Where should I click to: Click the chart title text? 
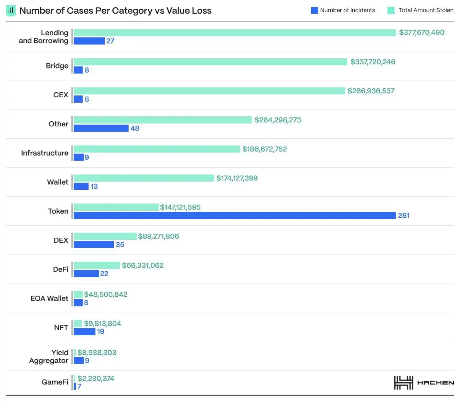click(x=115, y=10)
